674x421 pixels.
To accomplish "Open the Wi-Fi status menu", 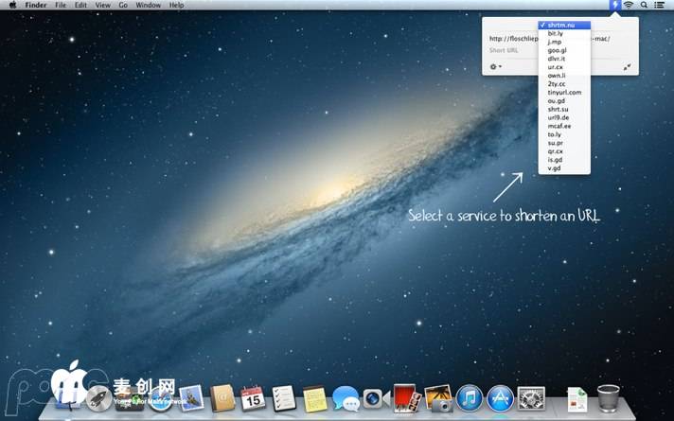I will 629,5.
